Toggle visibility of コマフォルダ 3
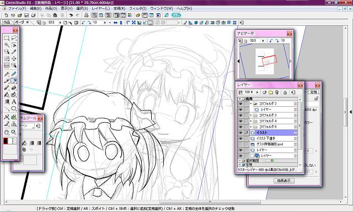This screenshot has width=353, height=212. 240,115
